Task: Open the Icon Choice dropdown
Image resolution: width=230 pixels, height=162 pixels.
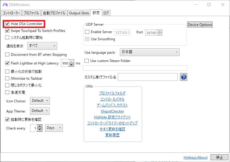Action: pyautogui.click(x=40, y=101)
